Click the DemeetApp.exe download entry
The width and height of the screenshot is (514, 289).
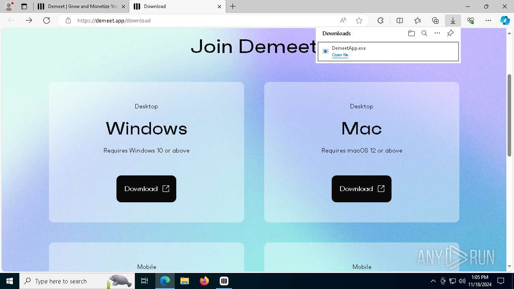point(388,51)
